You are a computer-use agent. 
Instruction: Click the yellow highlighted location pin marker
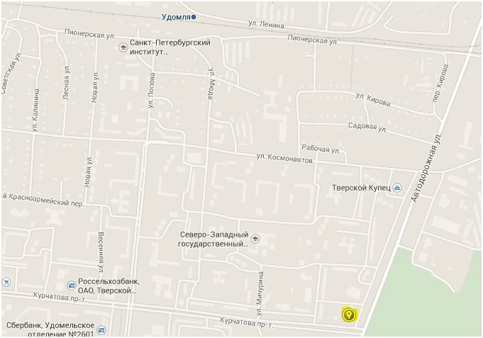349,315
